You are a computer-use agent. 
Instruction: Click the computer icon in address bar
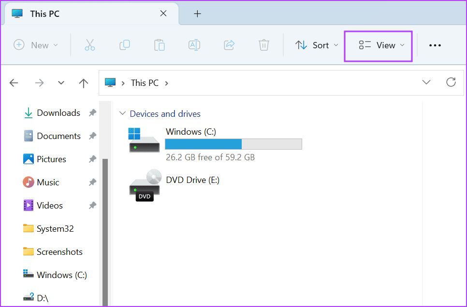110,83
